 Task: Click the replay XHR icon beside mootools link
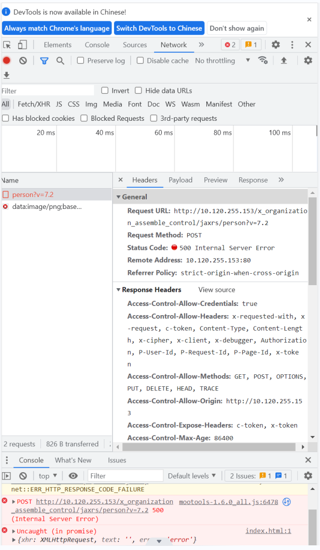pos(287,502)
